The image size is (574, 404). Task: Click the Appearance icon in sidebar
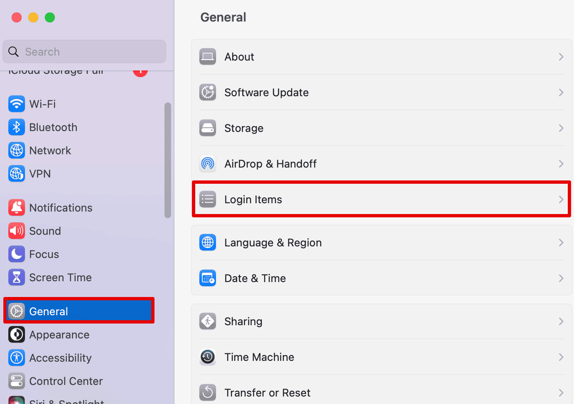[17, 335]
